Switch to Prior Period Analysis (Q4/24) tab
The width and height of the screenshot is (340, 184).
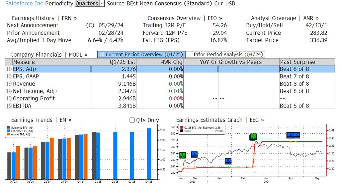click(225, 55)
